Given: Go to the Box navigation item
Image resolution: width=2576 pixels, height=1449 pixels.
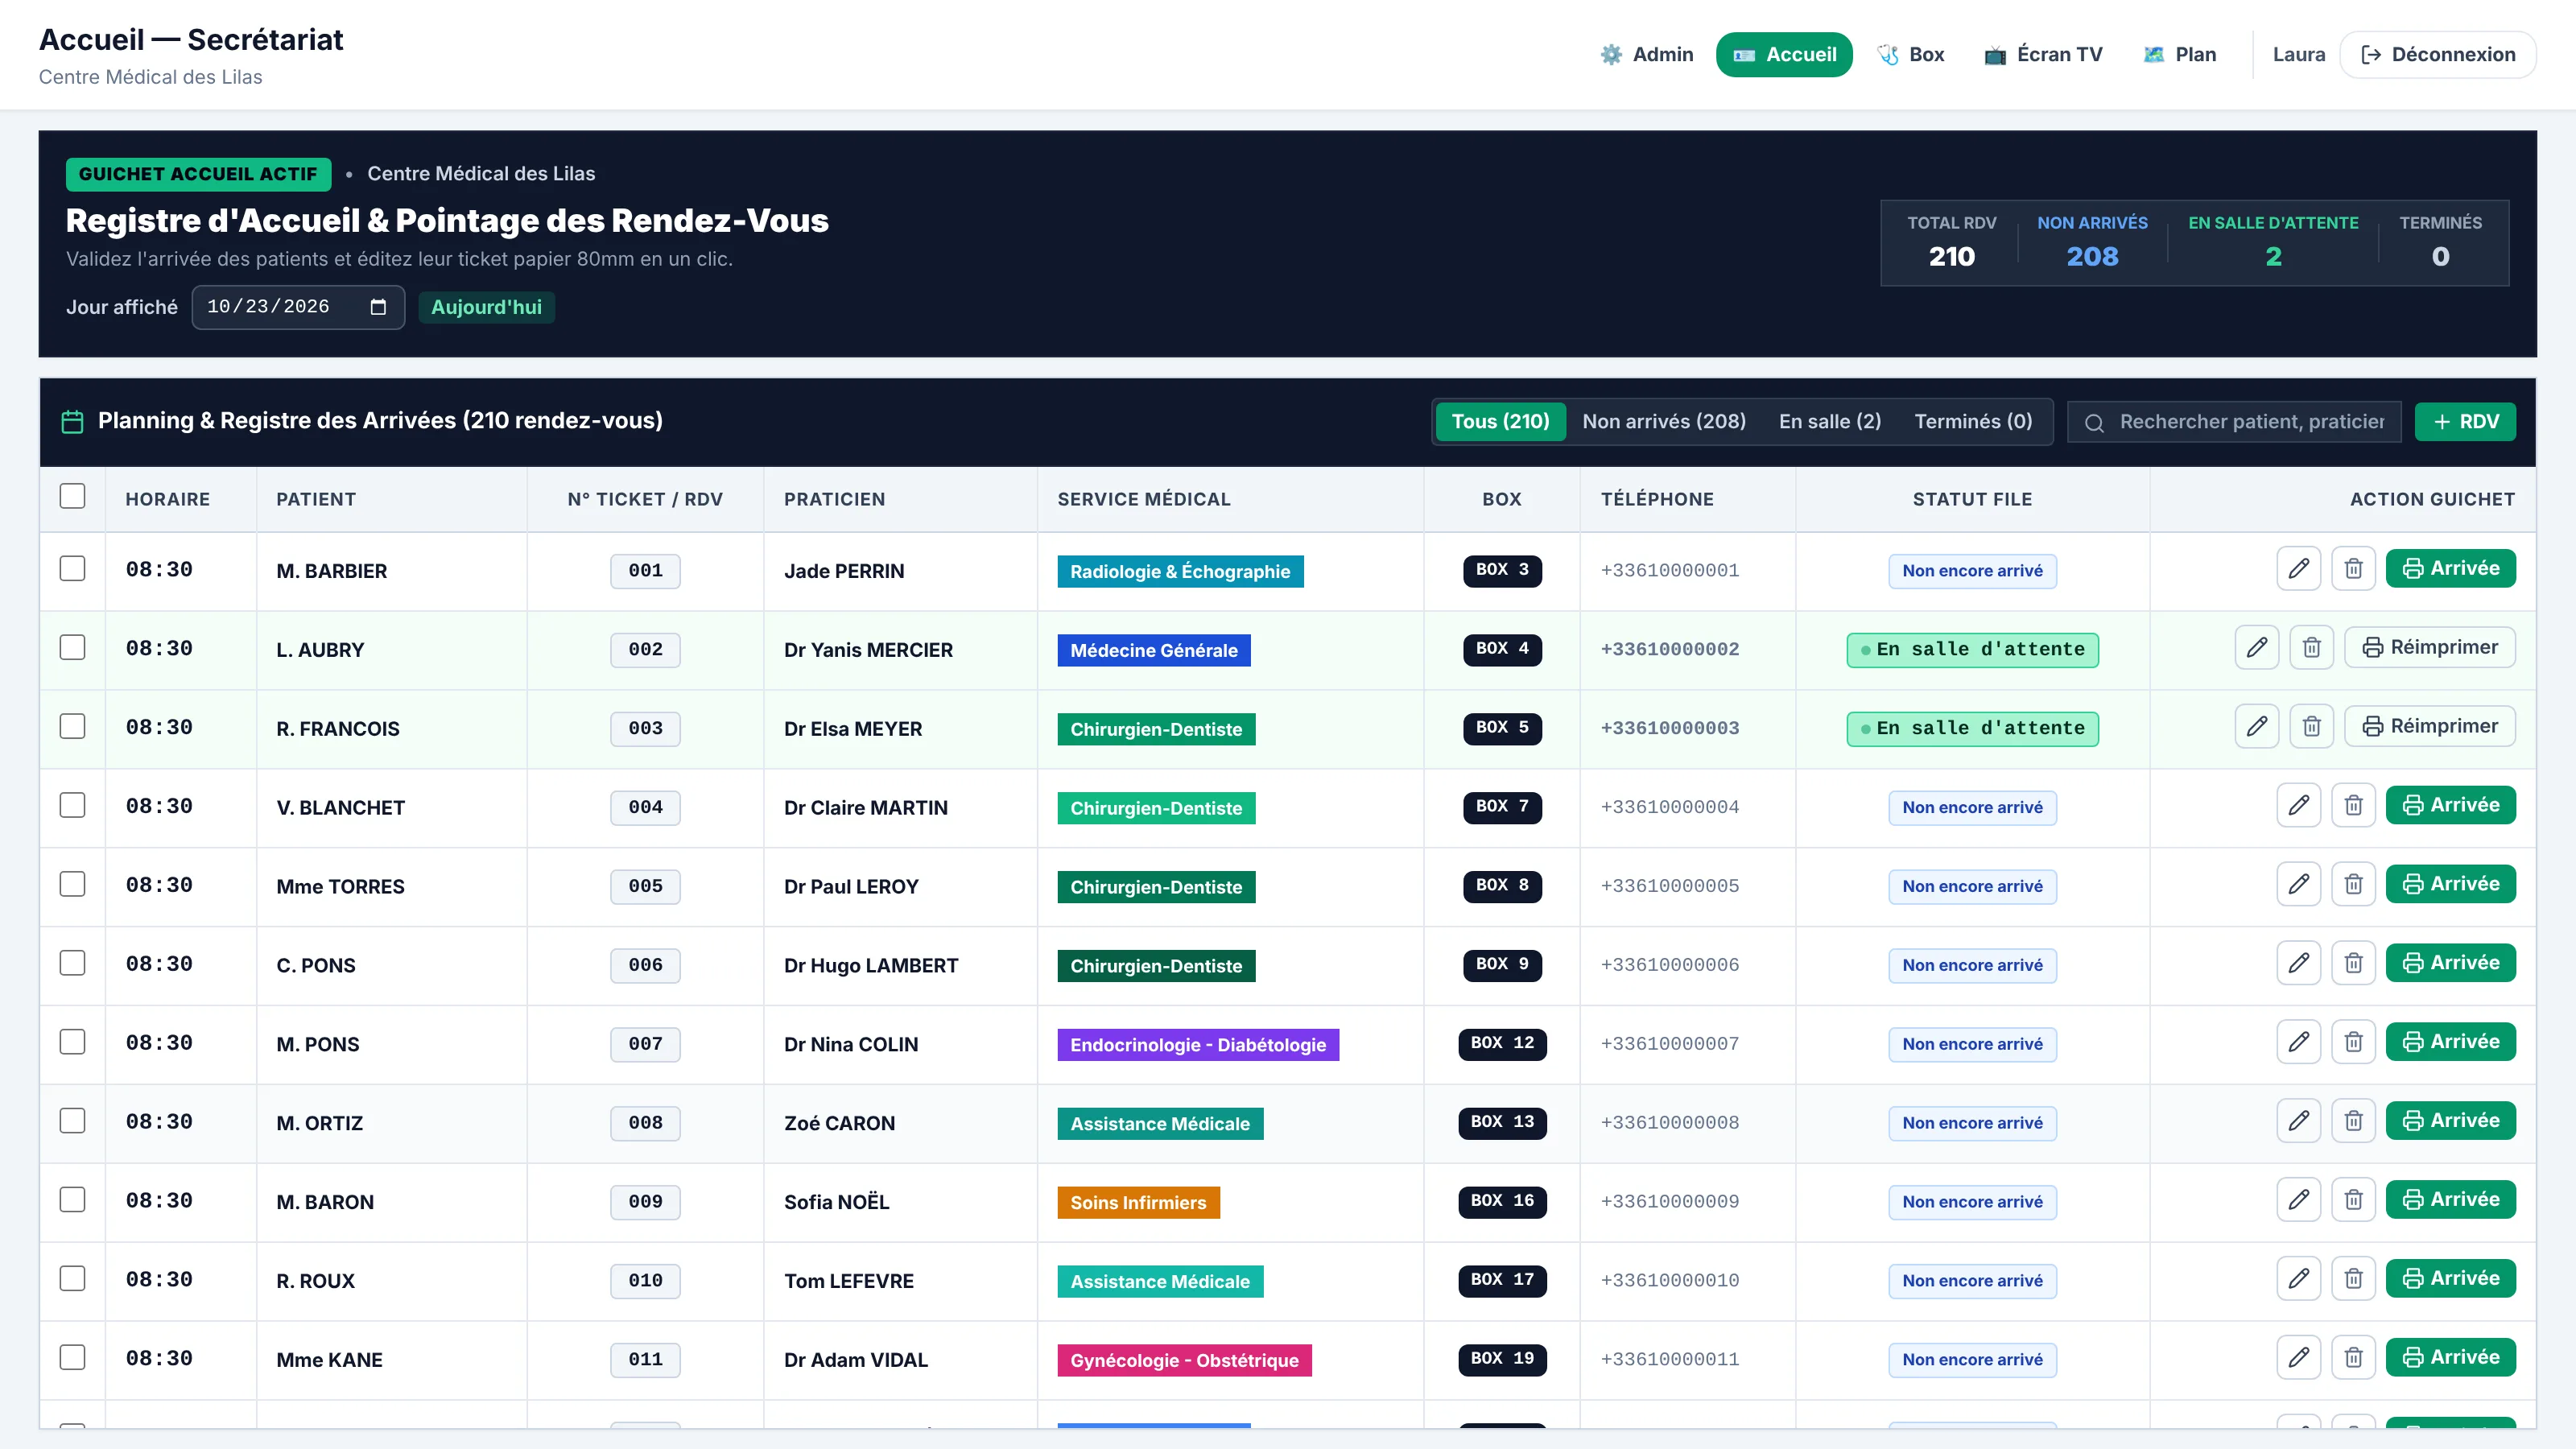Looking at the screenshot, I should (1911, 54).
